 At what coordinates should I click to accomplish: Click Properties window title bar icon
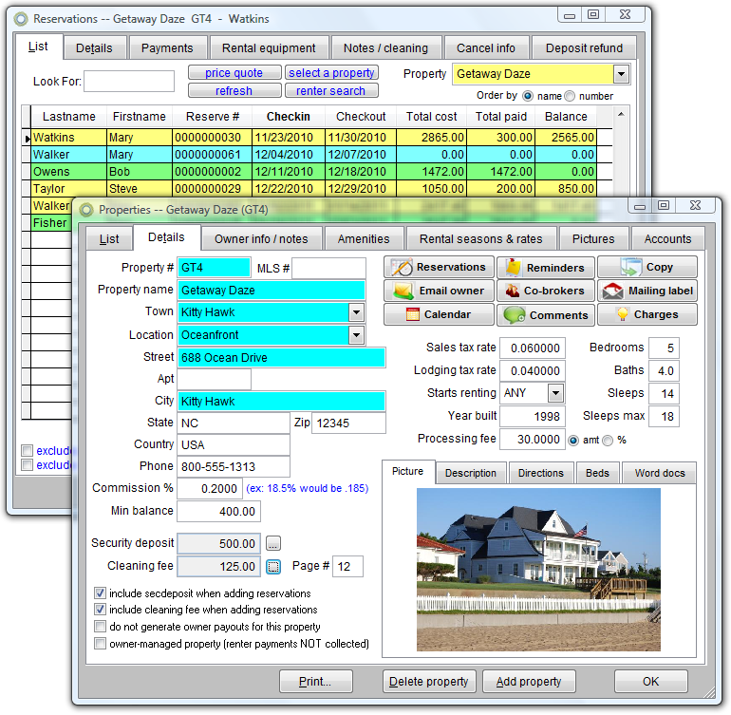(86, 210)
